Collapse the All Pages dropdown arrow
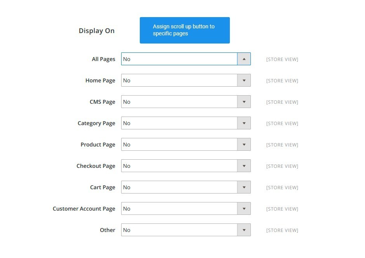The image size is (365, 258). tap(244, 59)
